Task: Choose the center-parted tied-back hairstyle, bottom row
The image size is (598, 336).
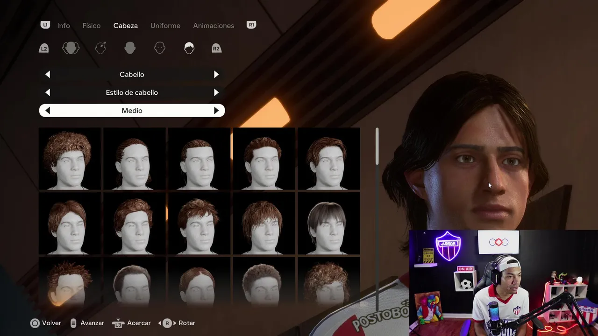Action: click(x=199, y=282)
